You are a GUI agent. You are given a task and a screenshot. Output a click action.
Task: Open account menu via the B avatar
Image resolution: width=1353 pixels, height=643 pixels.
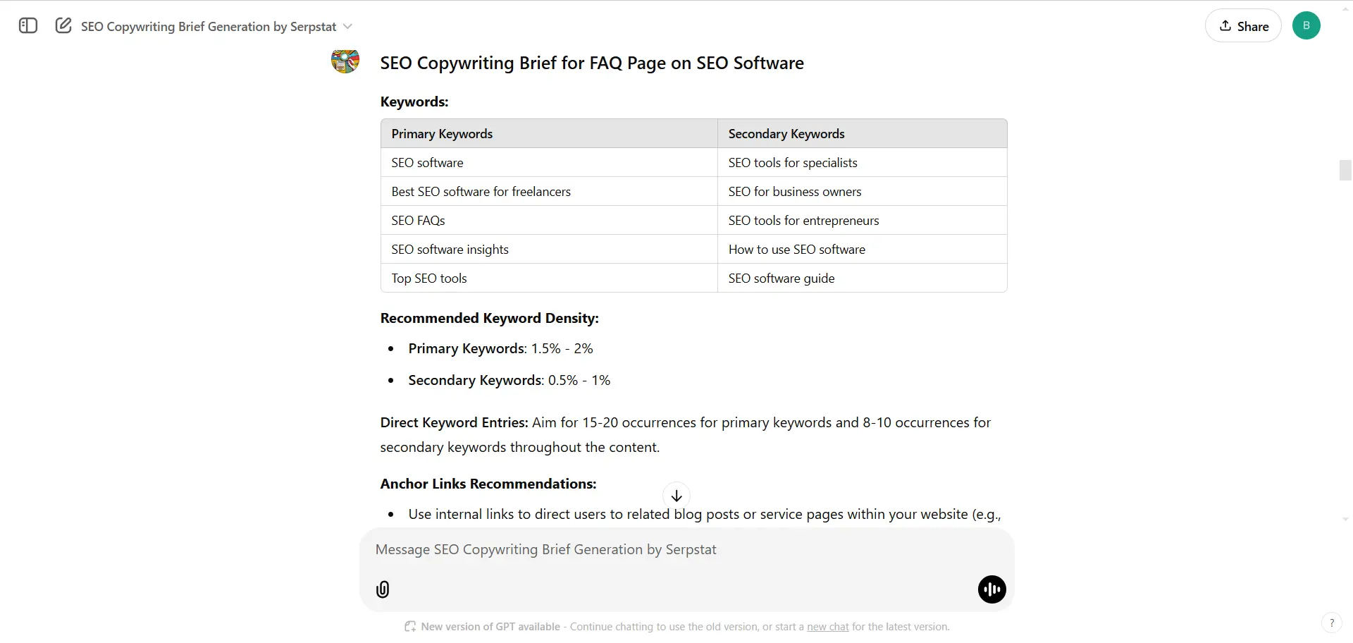pos(1307,25)
